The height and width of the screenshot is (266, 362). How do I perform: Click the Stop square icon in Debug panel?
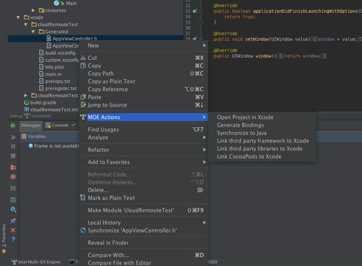[13, 156]
